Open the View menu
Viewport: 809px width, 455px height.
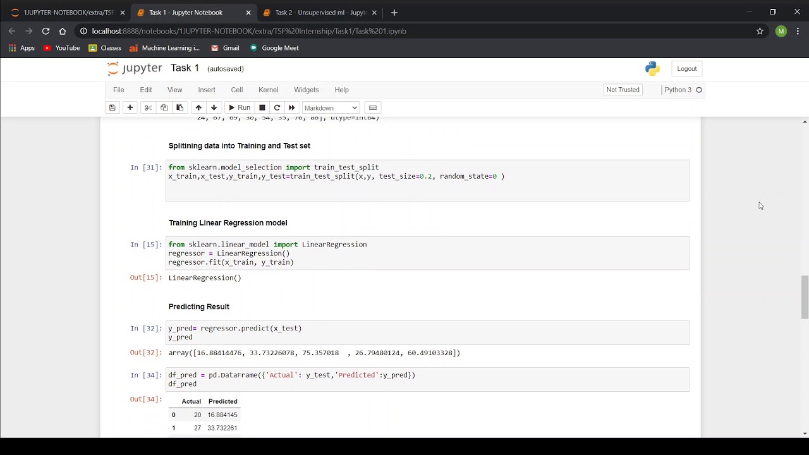(174, 90)
